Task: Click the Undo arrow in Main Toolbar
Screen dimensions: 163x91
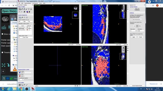Action: [x=20, y=12]
